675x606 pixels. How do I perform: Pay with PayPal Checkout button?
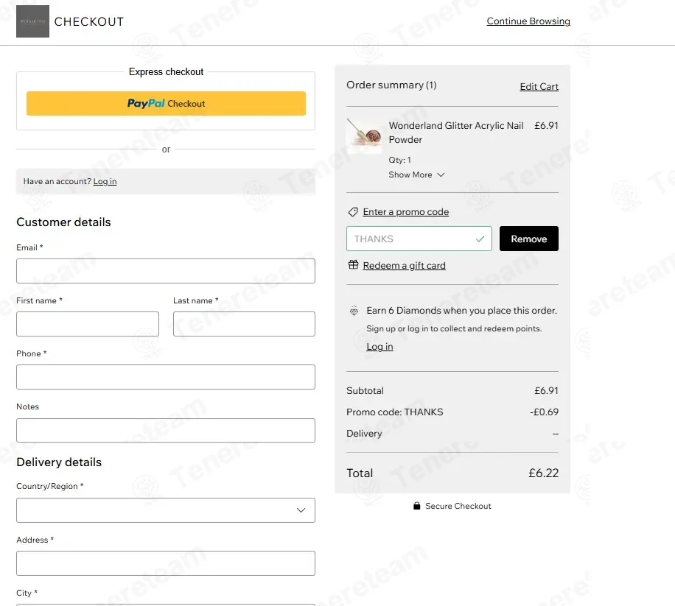(166, 103)
